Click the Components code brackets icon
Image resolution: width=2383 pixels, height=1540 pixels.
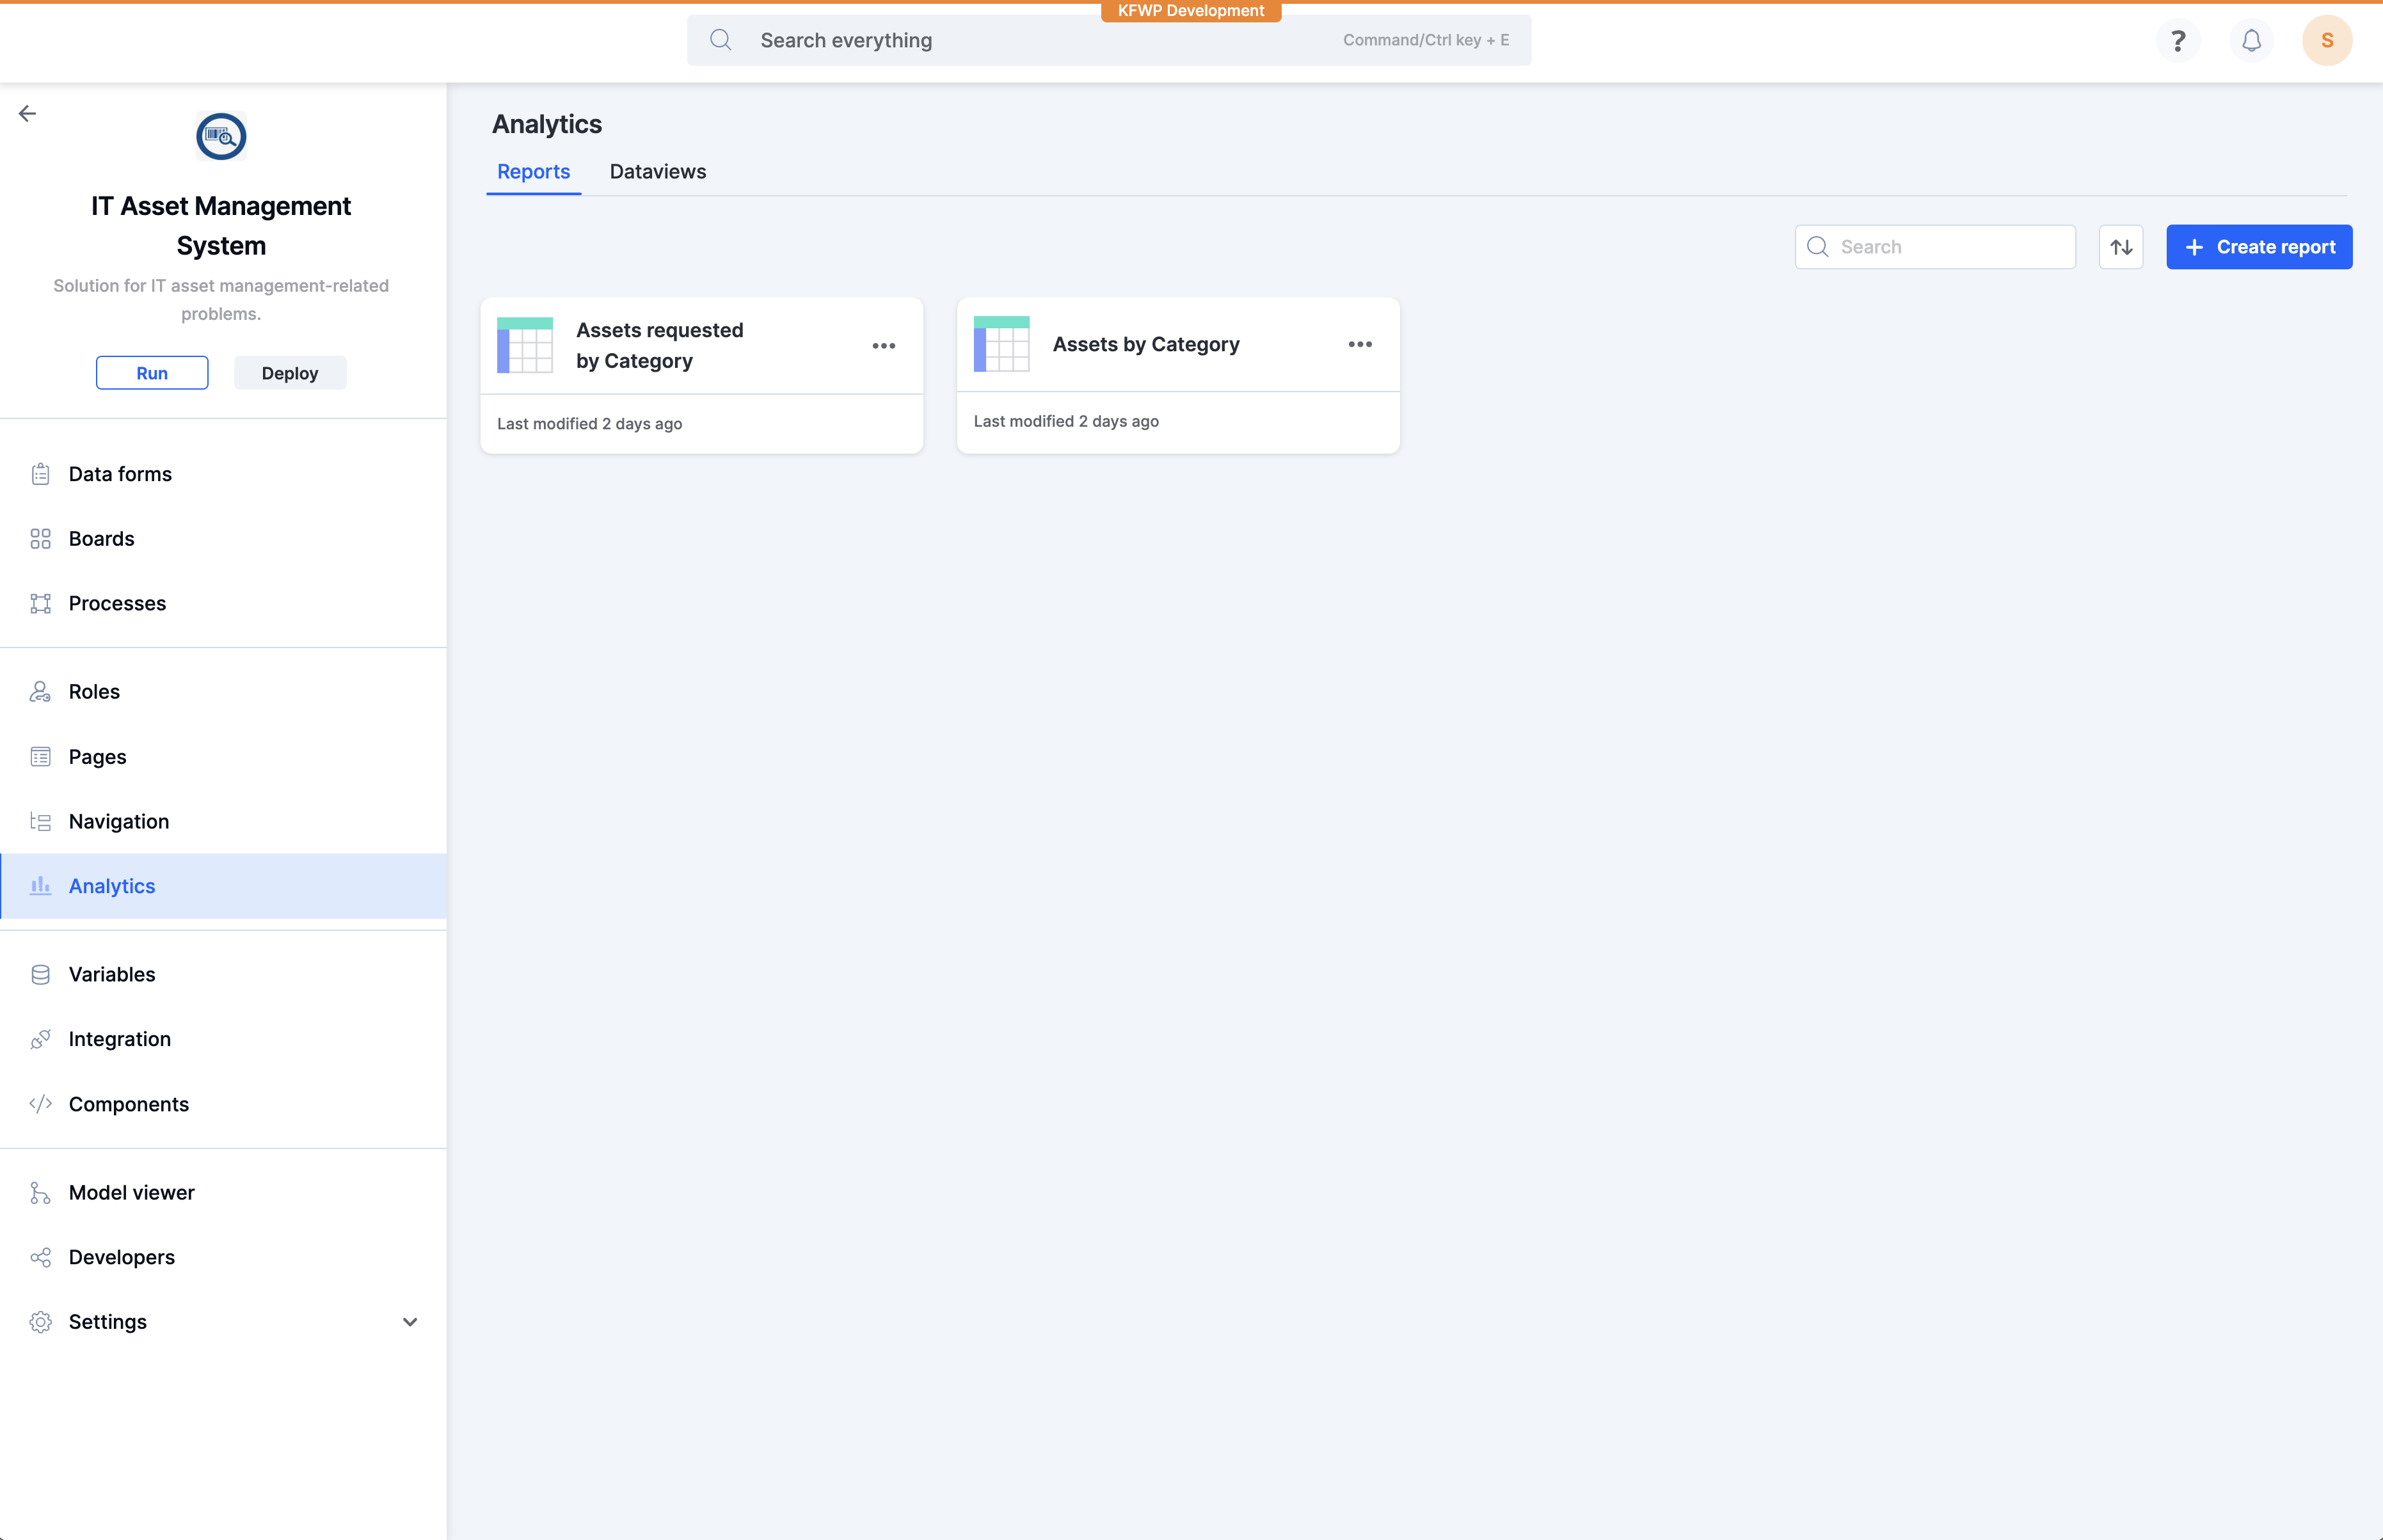point(40,1104)
